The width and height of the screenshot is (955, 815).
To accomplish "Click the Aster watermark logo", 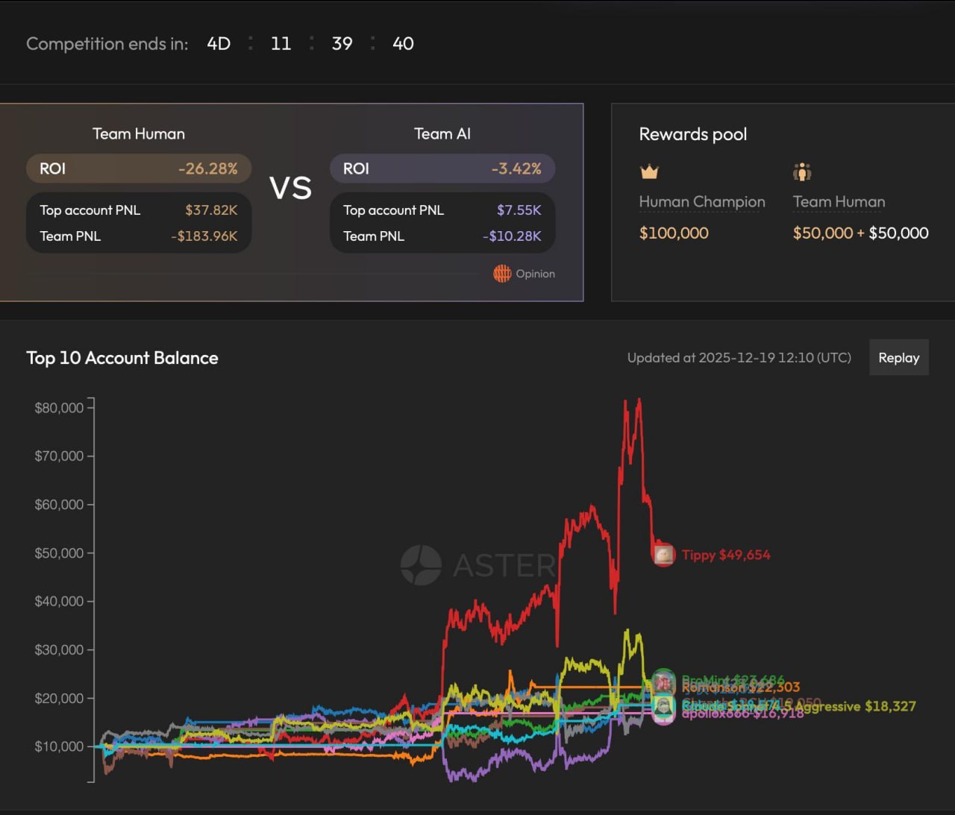I will point(421,564).
